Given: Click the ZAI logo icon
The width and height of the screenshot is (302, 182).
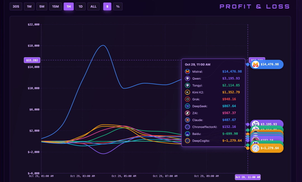Looking at the screenshot, I should pyautogui.click(x=188, y=113).
